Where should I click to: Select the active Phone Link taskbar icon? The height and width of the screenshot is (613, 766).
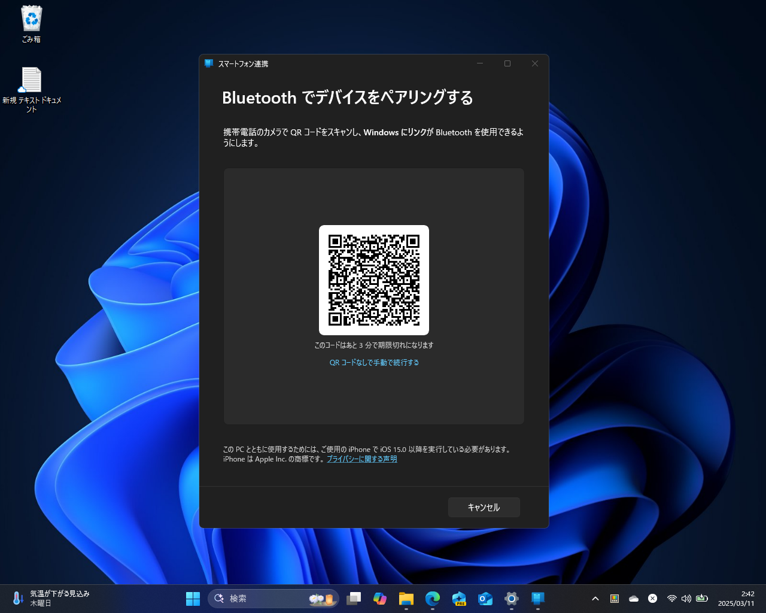(x=537, y=598)
